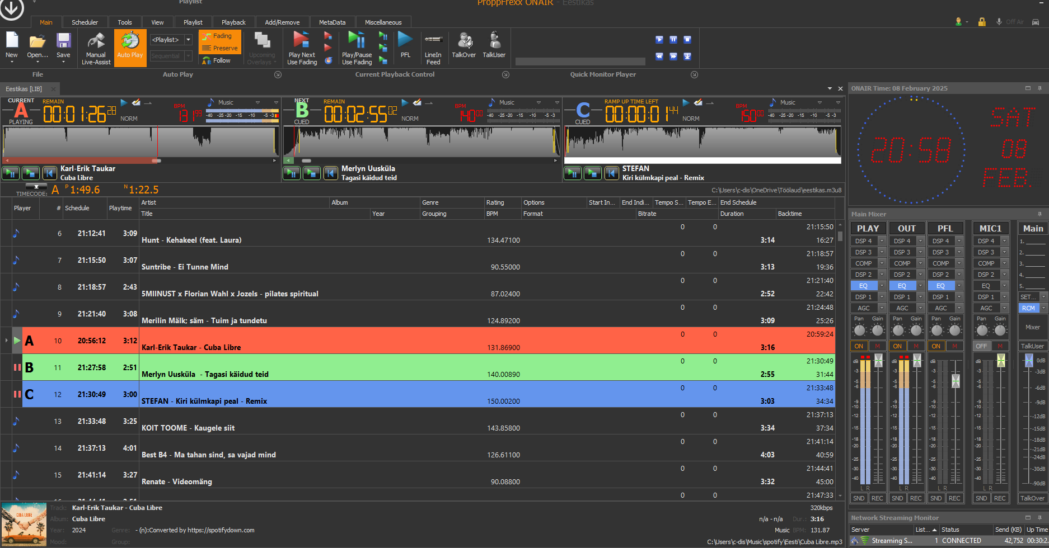Open the MetaData ribbon tab
This screenshot has width=1049, height=548.
point(332,22)
